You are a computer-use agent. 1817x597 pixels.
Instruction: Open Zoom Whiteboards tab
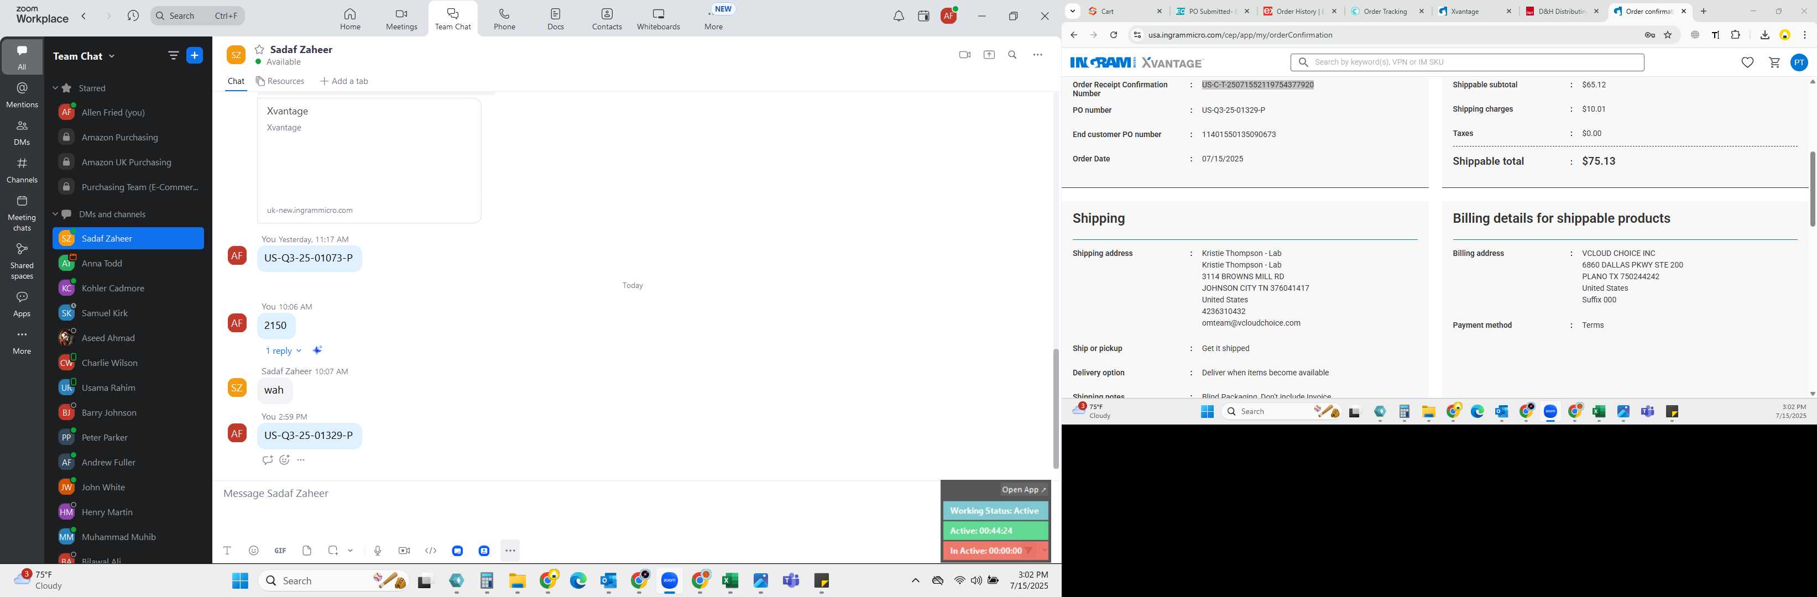[x=658, y=19]
